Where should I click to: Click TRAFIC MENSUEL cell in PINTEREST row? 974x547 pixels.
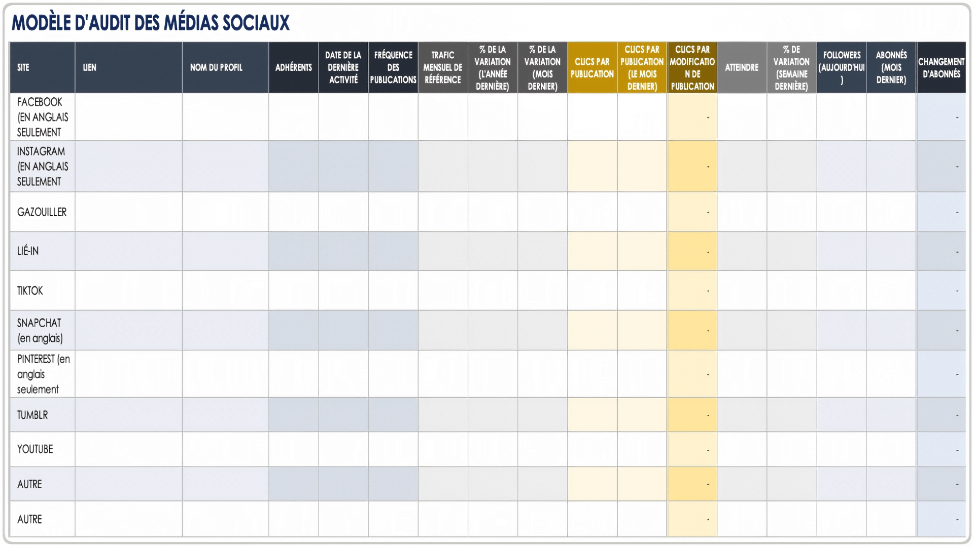(x=443, y=374)
